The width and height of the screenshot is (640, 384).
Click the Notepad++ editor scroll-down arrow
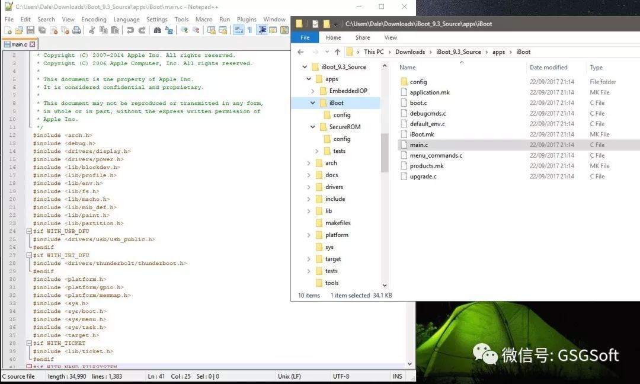(410, 364)
